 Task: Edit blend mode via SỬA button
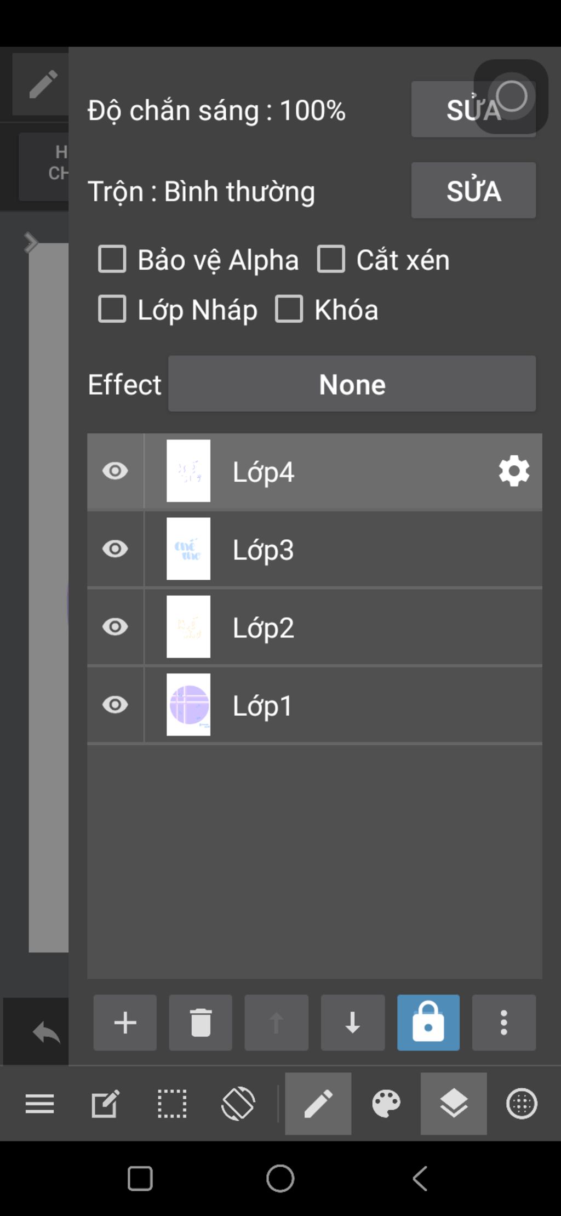pyautogui.click(x=473, y=191)
